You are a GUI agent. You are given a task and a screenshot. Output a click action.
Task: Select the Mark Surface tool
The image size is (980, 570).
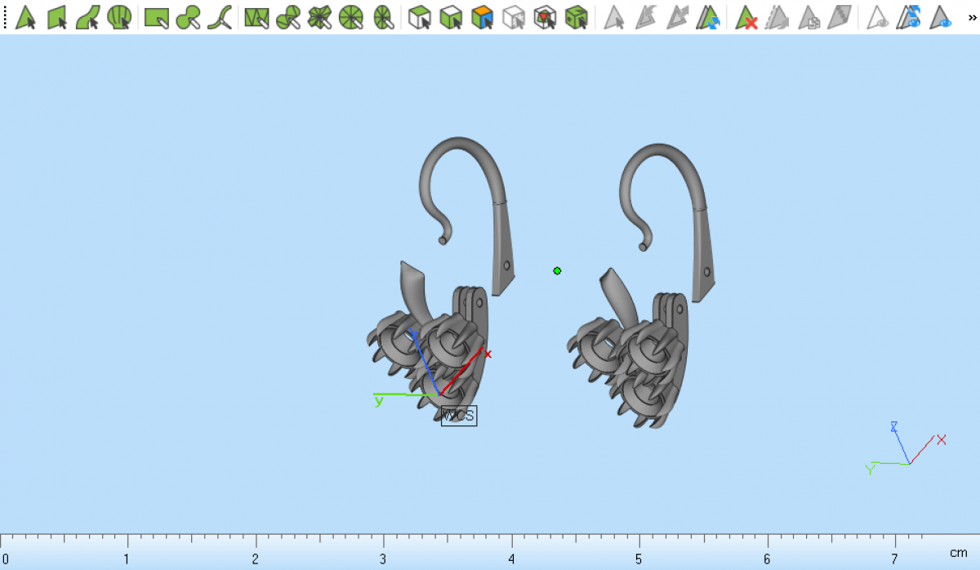[88, 17]
